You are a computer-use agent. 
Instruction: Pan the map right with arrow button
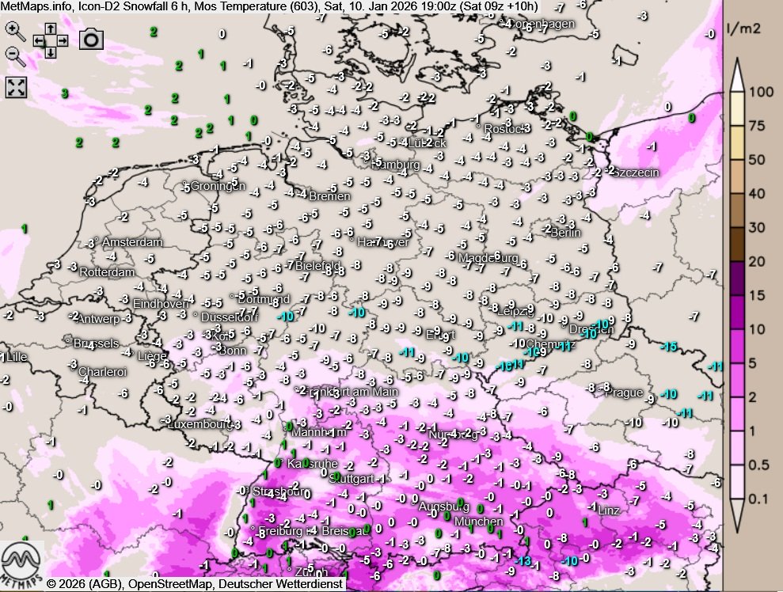pyautogui.click(x=63, y=40)
